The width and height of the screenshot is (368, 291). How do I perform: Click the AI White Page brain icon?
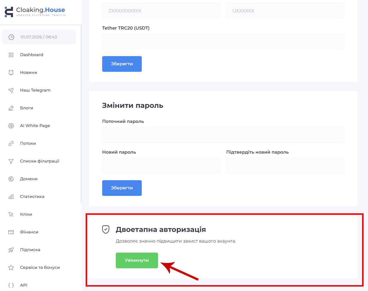point(11,126)
